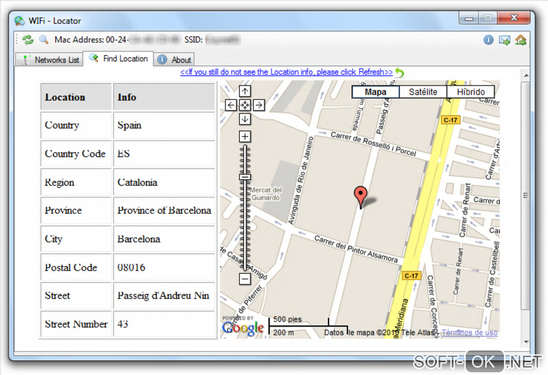Click the 'Passeig d'Andreu Nin' street cell

tap(164, 296)
